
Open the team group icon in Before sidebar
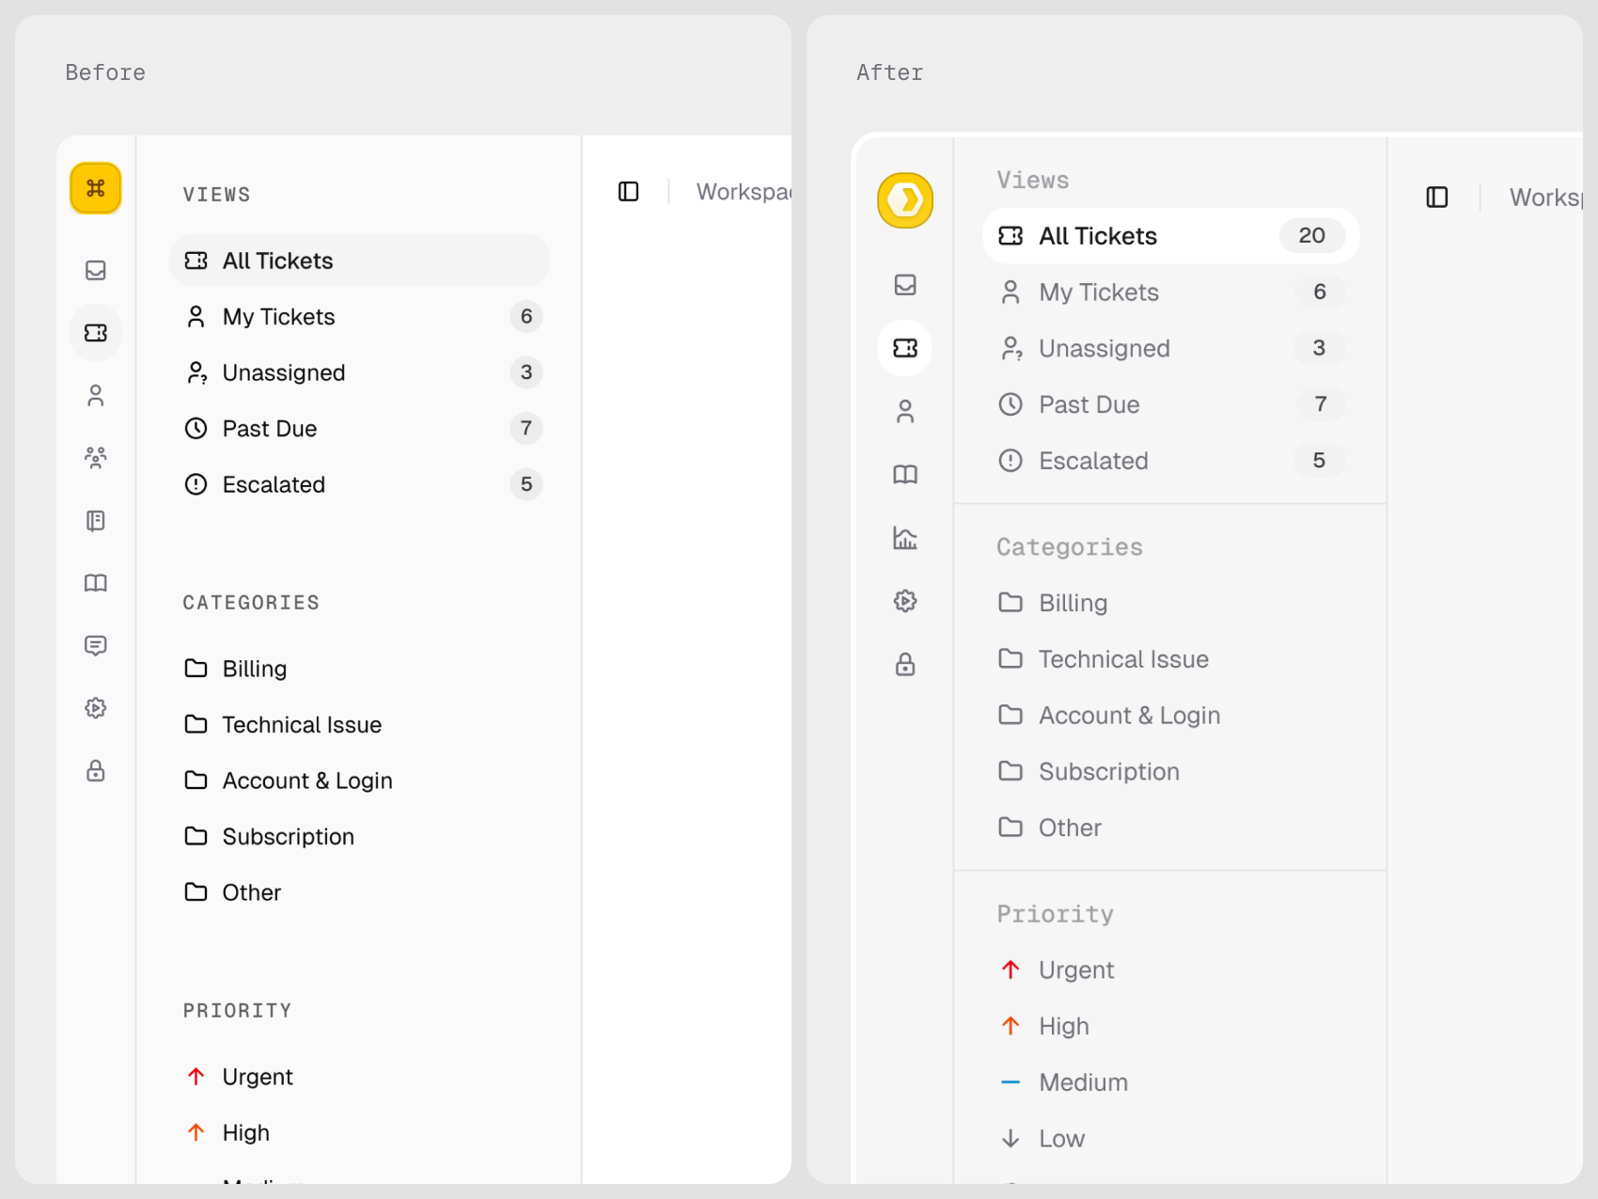pyautogui.click(x=96, y=458)
